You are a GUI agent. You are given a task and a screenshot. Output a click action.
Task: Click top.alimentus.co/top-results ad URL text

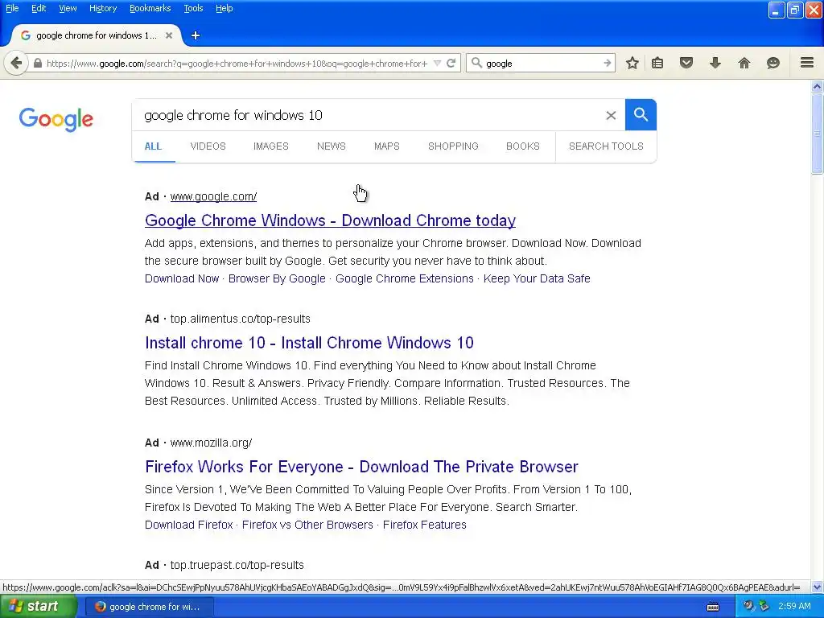[240, 319]
